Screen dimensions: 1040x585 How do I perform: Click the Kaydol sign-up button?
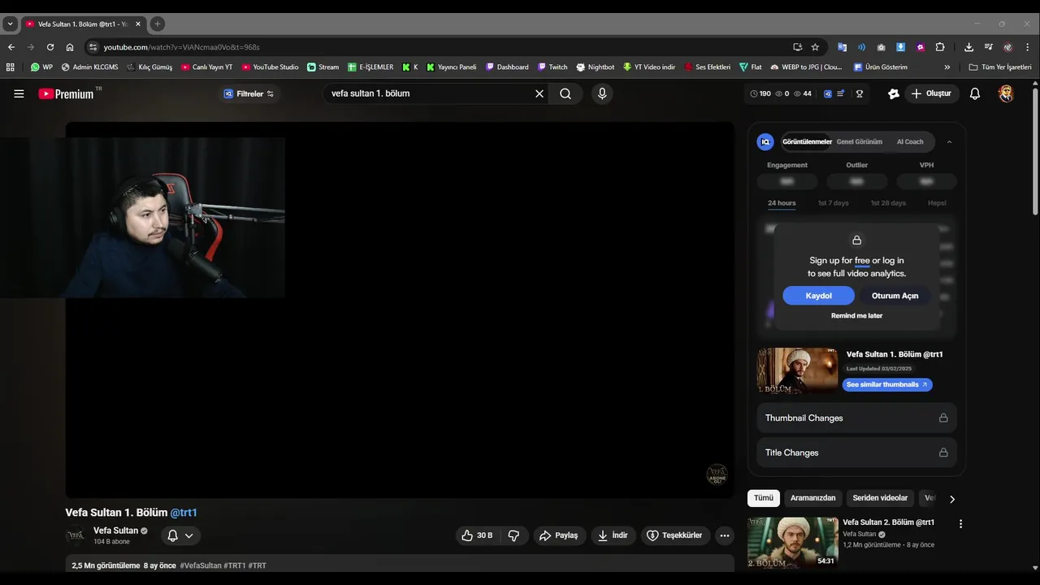(x=818, y=296)
